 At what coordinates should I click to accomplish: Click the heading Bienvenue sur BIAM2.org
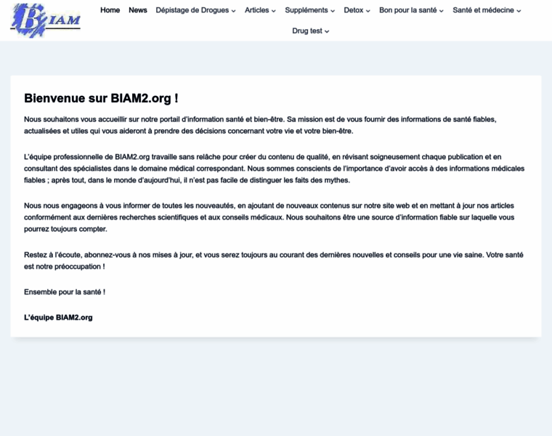[101, 98]
